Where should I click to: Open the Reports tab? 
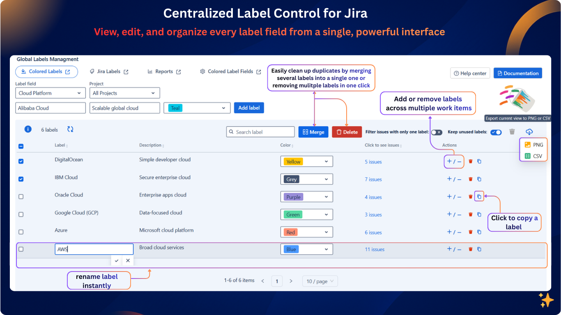pos(164,71)
